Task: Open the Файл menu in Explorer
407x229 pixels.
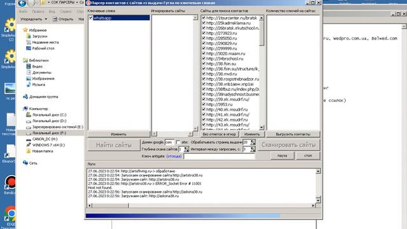Action: pos(23,11)
